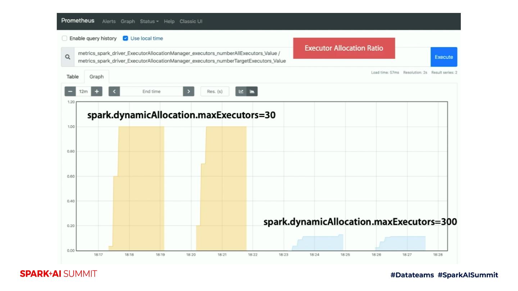Viewport: 518px width, 291px height.
Task: Click the PromQL expression input field
Action: (252, 57)
